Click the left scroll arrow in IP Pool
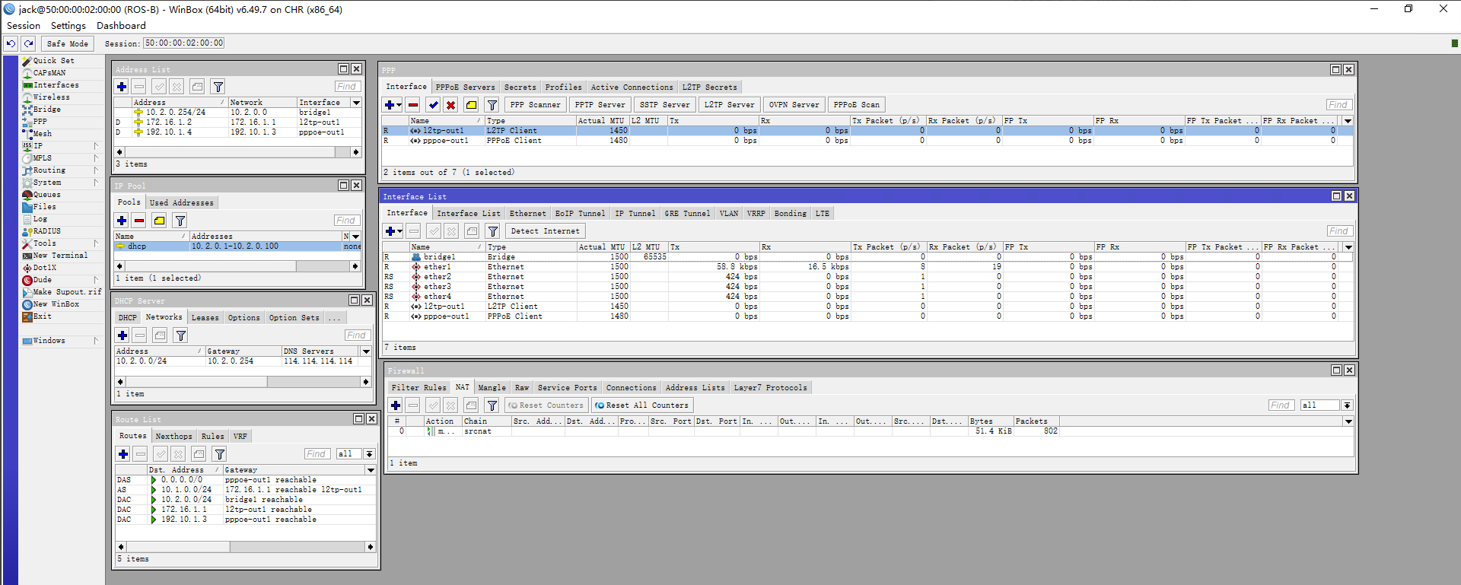The height and width of the screenshot is (585, 1461). [119, 266]
